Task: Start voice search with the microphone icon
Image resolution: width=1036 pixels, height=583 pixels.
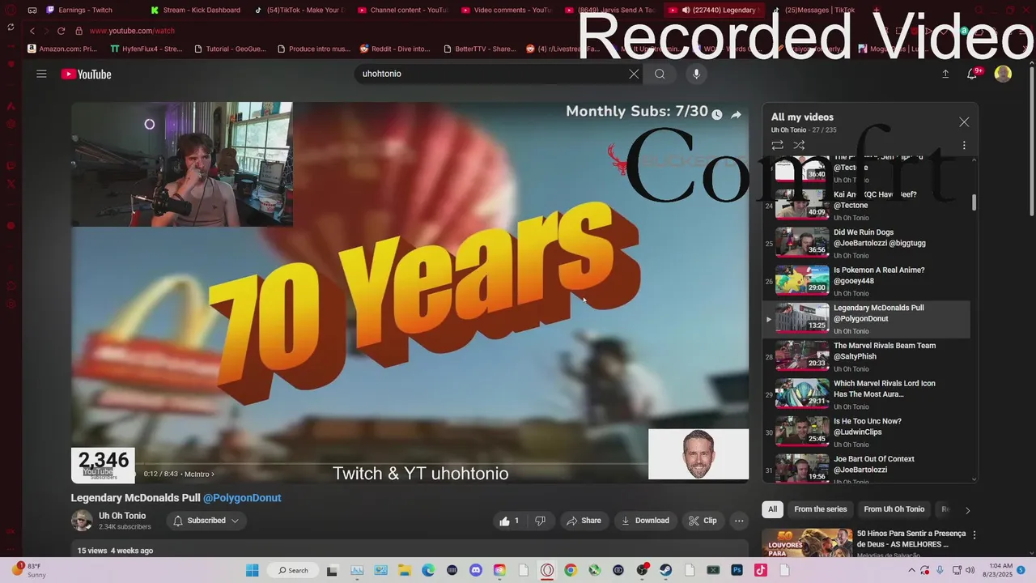Action: (x=696, y=74)
